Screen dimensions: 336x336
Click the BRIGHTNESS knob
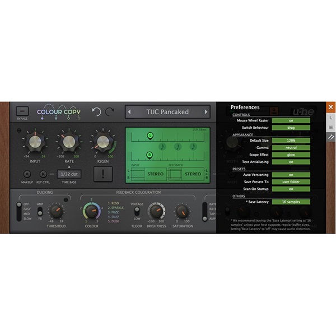tap(156, 211)
